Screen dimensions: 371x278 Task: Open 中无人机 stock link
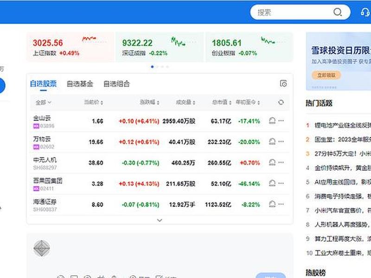[x=45, y=160]
